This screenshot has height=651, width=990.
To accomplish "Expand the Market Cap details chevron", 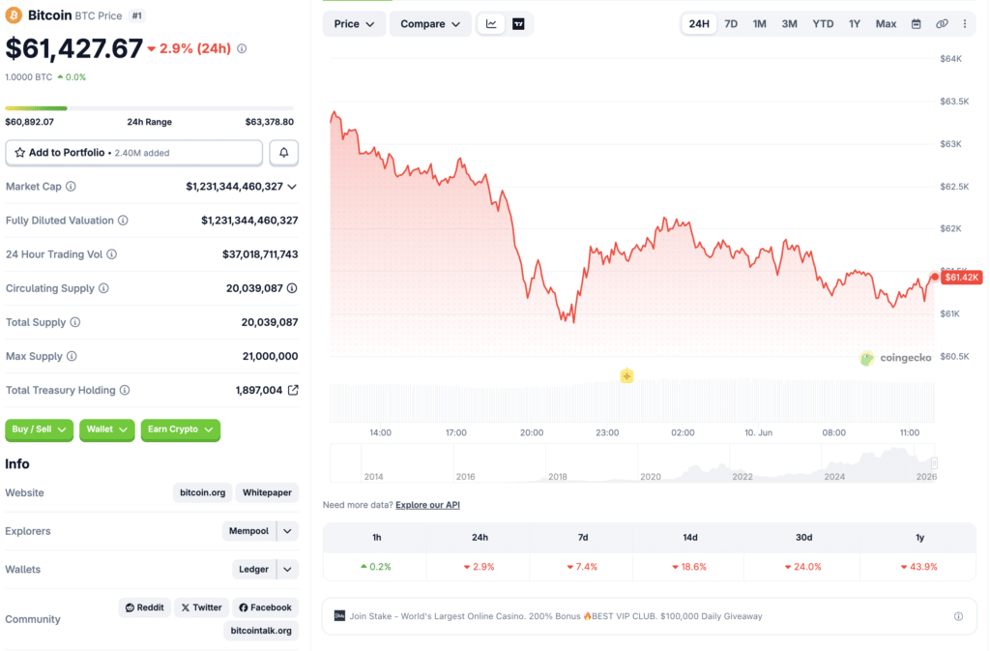I will point(292,187).
